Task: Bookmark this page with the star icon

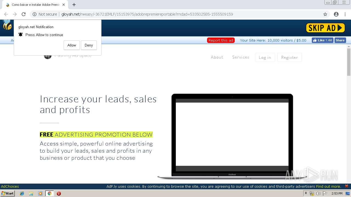Action: (x=325, y=14)
